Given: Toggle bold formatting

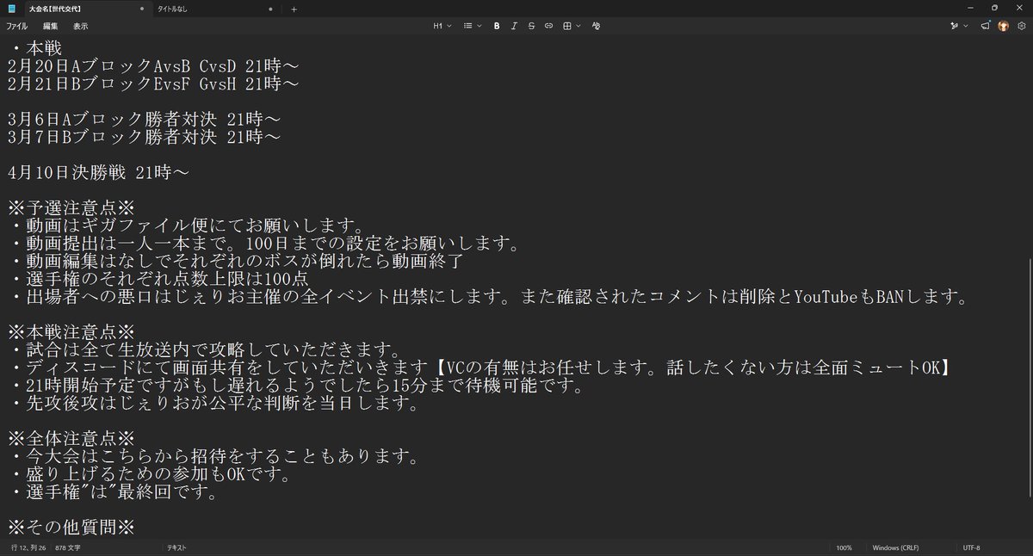Looking at the screenshot, I should click(x=497, y=26).
